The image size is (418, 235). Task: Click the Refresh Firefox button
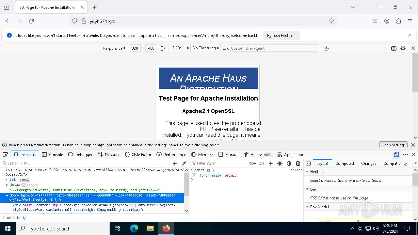click(x=281, y=35)
